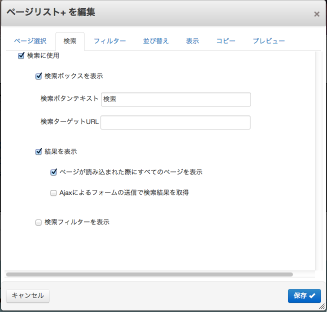Uncheck ページが読み込まれた際にすべてのページを表示
The width and height of the screenshot is (327, 312).
point(53,172)
